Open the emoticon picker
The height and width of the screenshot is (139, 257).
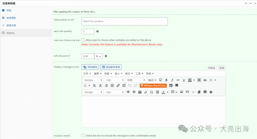coord(160,80)
